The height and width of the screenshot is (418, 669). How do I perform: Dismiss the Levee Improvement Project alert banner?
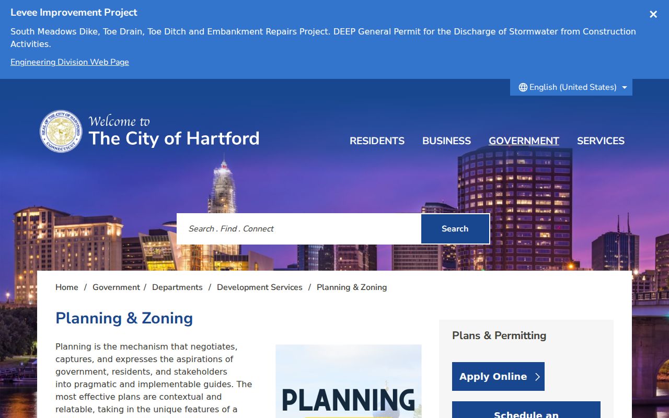click(x=653, y=15)
